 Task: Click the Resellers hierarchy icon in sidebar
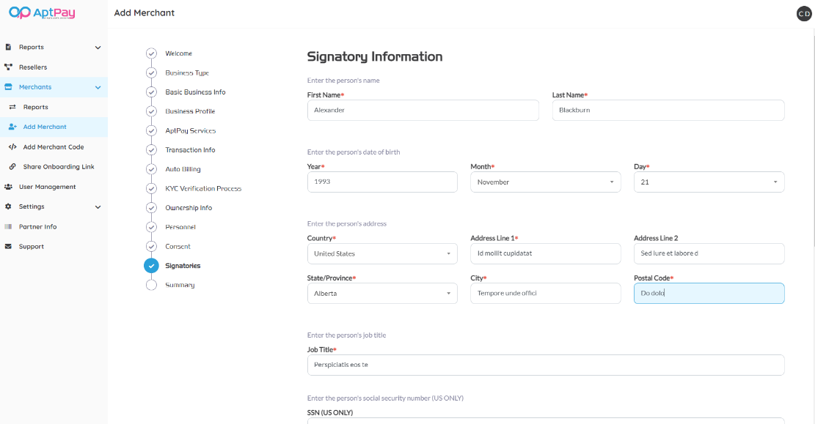[x=9, y=67]
